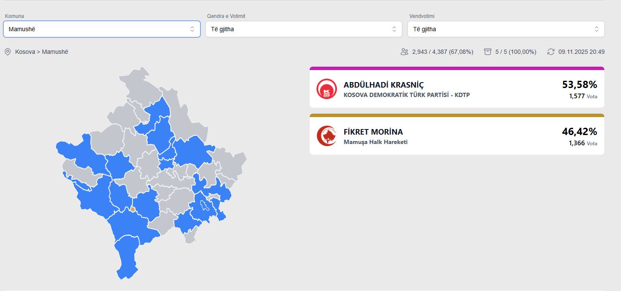Click the 09.11.2025 20:49 update timestamp
Viewport: 621px width, 291px height.
click(x=581, y=52)
